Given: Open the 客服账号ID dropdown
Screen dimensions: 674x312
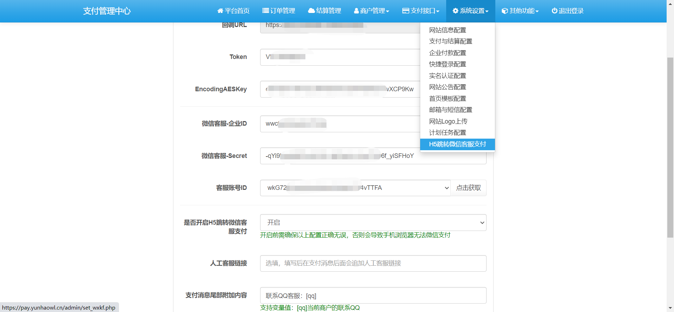Looking at the screenshot, I should [355, 188].
